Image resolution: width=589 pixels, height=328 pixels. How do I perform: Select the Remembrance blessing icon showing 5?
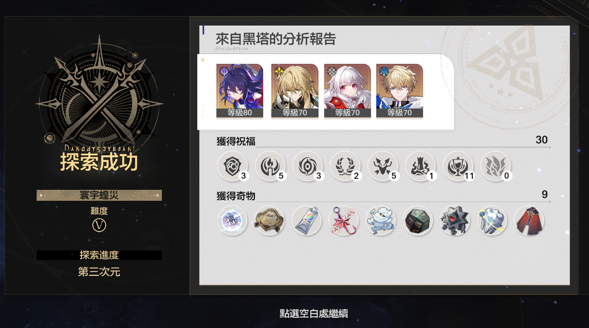pos(270,166)
